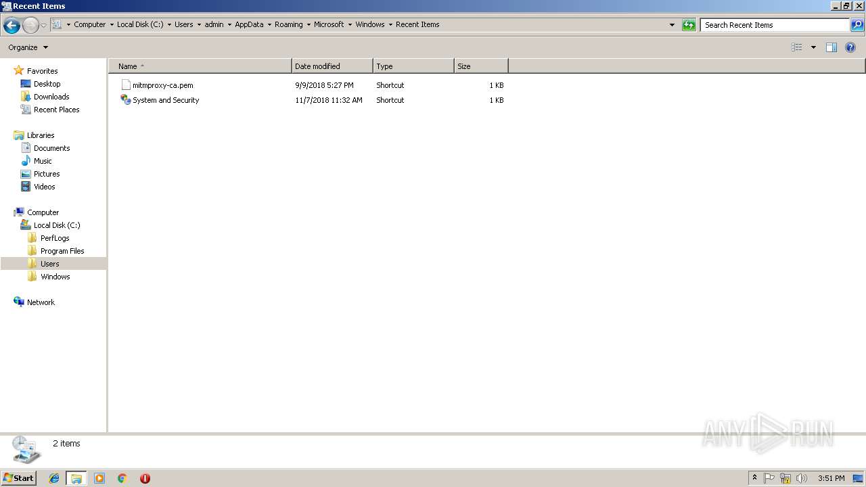Image resolution: width=866 pixels, height=487 pixels.
Task: Click the 11/7/2018 11:32 AM date cell
Action: 329,100
